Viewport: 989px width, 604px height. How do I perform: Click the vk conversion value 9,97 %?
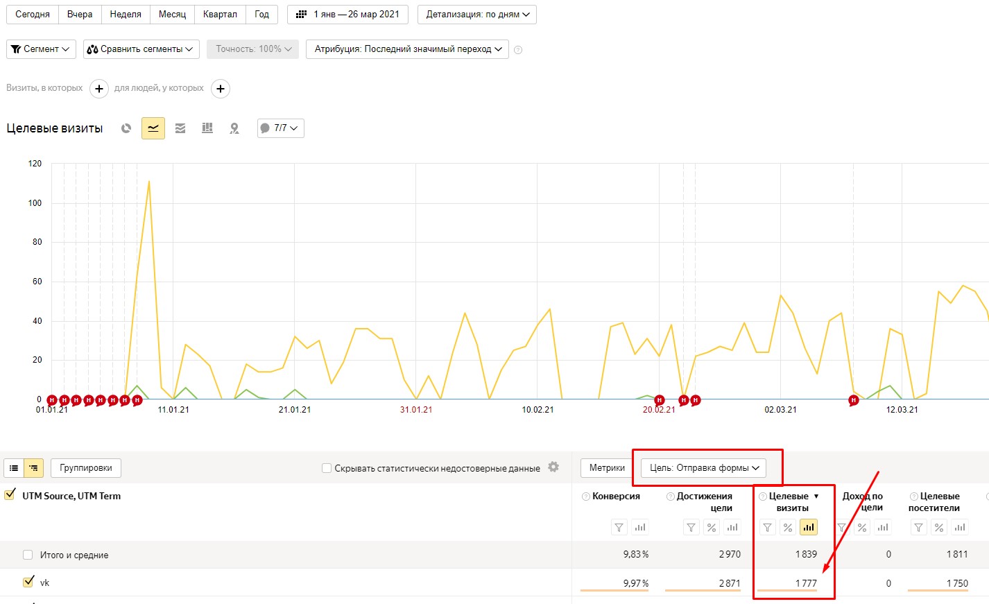coord(636,583)
